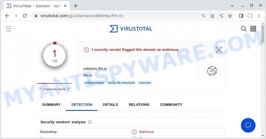Click the detection score 1 / 88 gauge
The width and height of the screenshot is (266, 139).
click(x=54, y=56)
